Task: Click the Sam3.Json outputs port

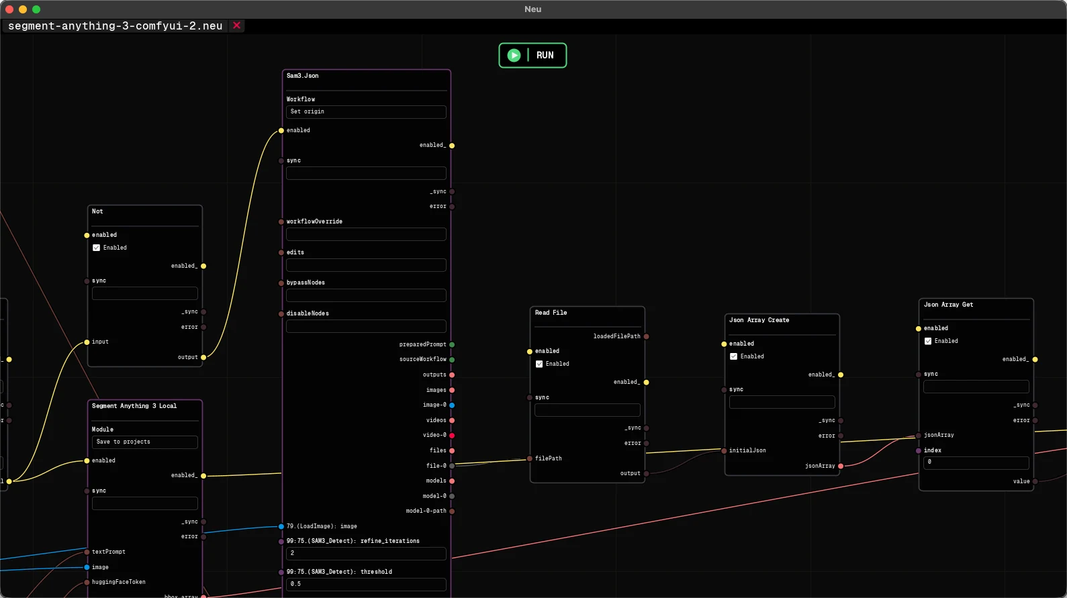Action: [x=452, y=375]
